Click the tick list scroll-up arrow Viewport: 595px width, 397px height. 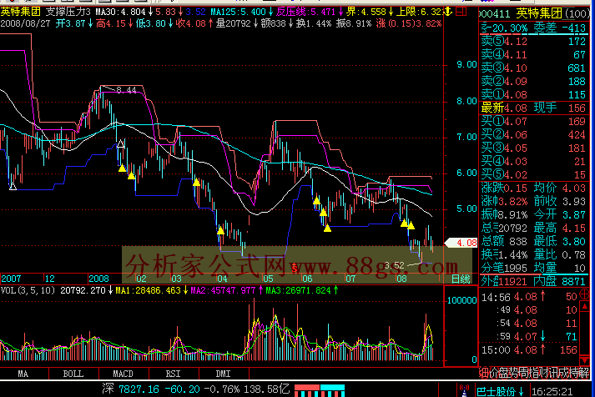(x=584, y=305)
